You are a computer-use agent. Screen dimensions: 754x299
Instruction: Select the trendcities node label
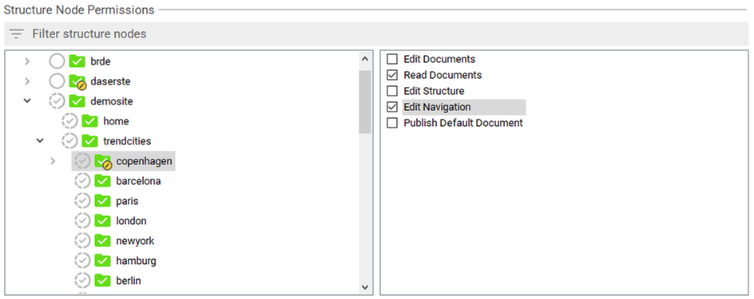[127, 141]
